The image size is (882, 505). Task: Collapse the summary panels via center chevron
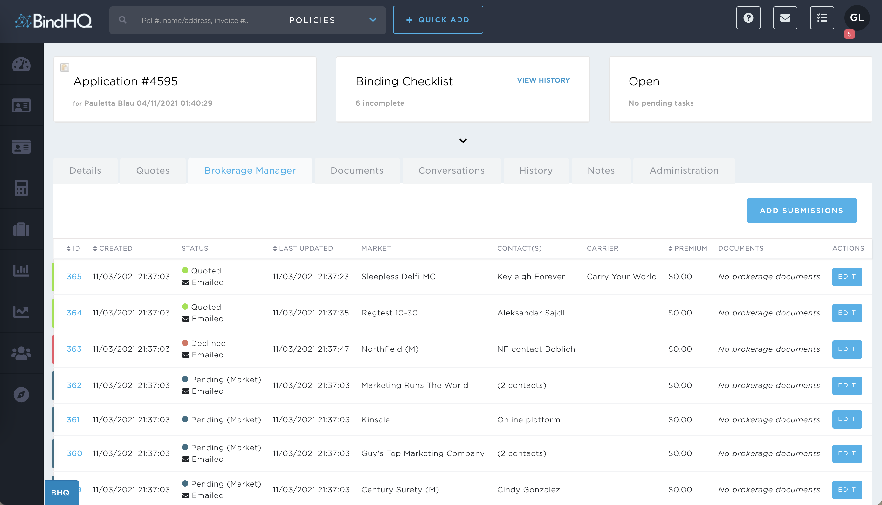point(463,141)
